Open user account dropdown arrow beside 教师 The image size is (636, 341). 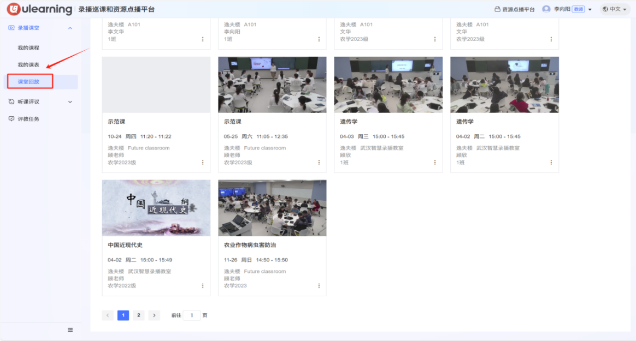pyautogui.click(x=590, y=10)
